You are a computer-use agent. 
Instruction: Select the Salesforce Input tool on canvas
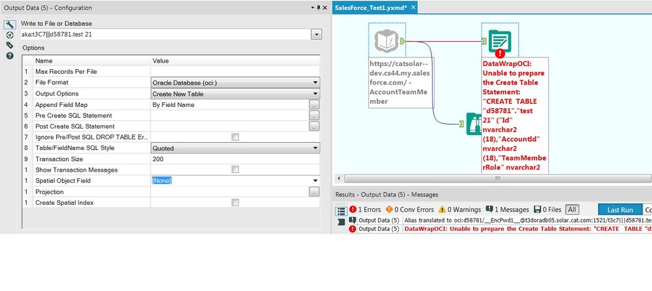coord(387,41)
